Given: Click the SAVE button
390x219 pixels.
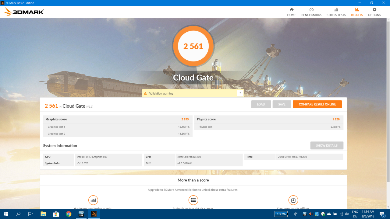Looking at the screenshot, I should tap(282, 104).
